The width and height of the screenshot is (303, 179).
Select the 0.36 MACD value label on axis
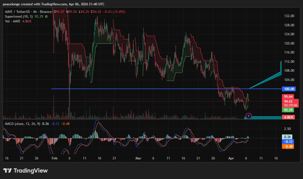(x=287, y=137)
